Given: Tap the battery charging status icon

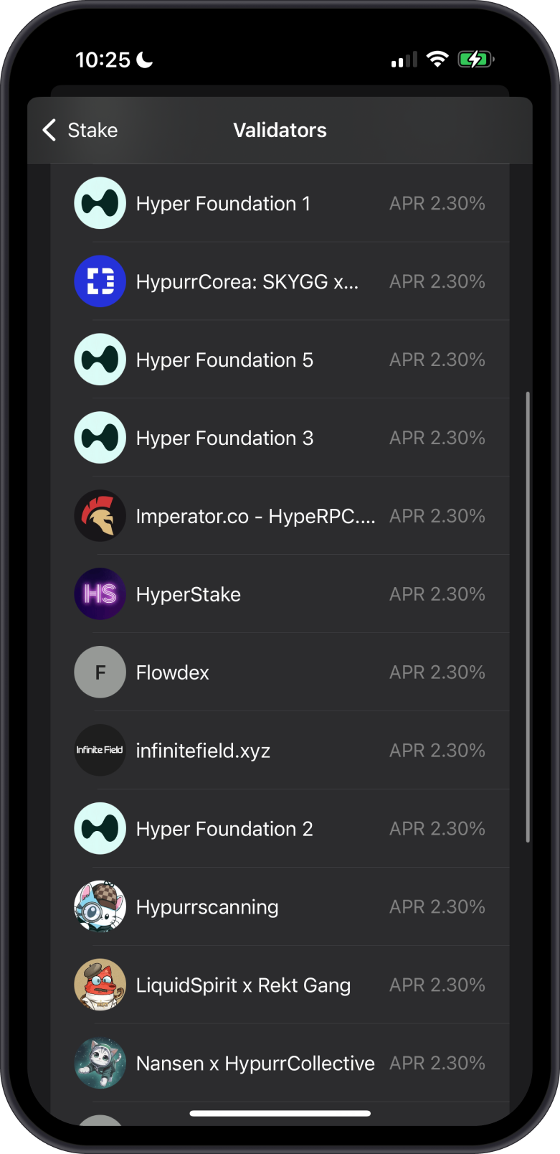Looking at the screenshot, I should point(475,60).
